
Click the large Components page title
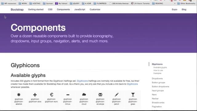pos(38,27)
